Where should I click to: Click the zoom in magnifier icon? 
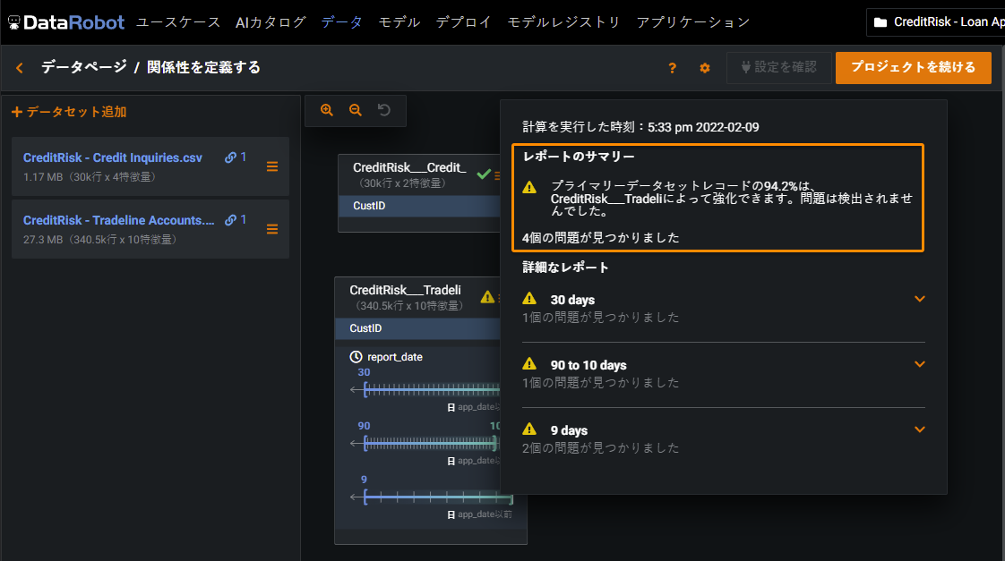pyautogui.click(x=327, y=110)
